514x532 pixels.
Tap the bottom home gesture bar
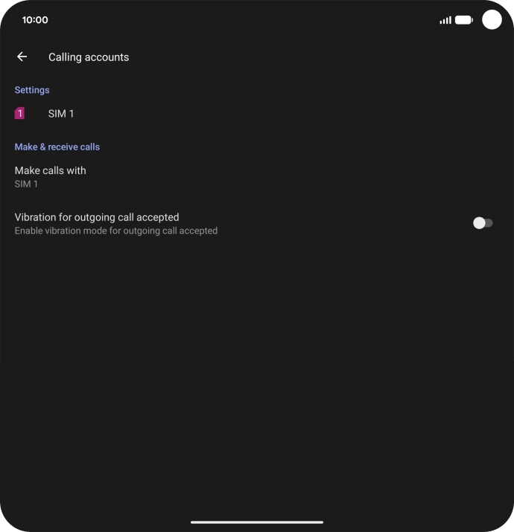point(257,522)
